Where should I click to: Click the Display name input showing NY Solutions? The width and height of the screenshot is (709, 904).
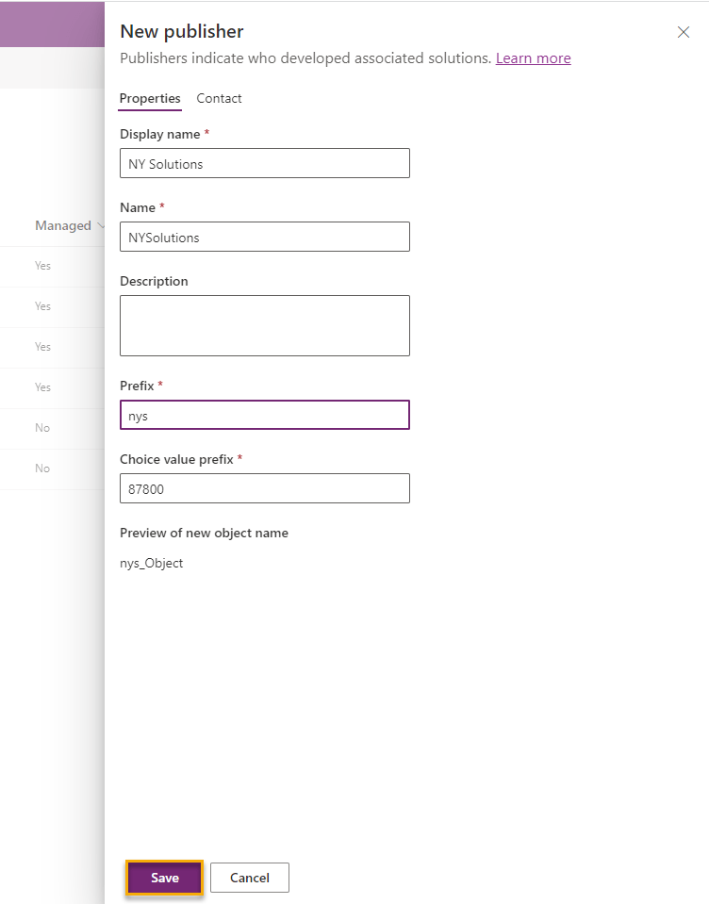264,163
